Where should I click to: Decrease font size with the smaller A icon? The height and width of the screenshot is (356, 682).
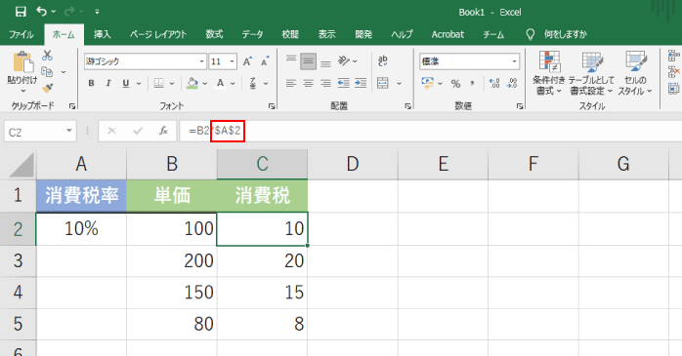click(265, 61)
